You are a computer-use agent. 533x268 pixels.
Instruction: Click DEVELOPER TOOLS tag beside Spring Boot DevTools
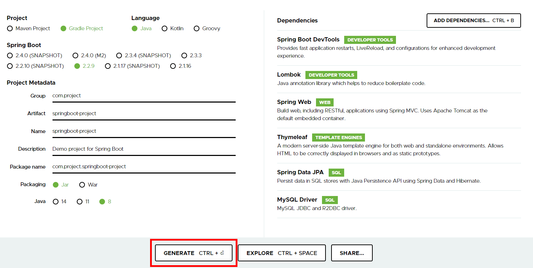point(370,40)
